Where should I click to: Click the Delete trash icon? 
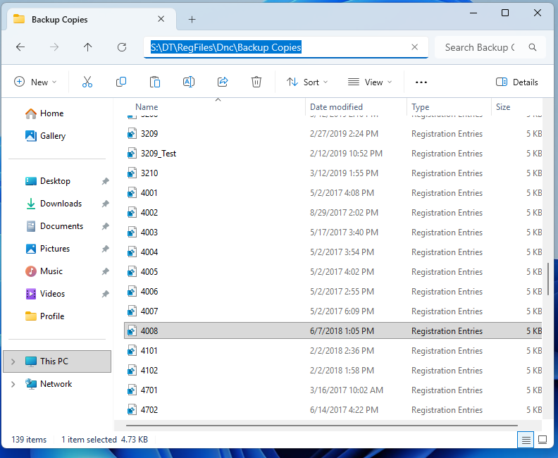pos(256,82)
